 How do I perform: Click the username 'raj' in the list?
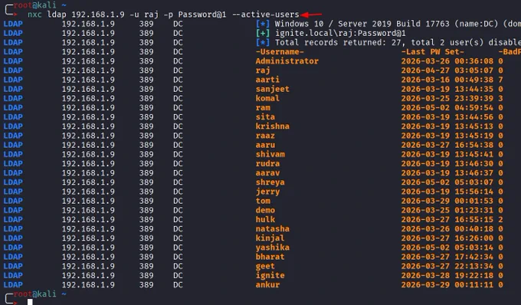[x=263, y=71]
